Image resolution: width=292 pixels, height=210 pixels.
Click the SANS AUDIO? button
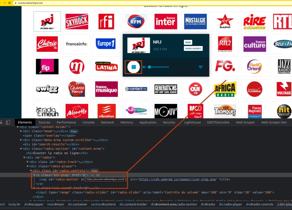(x=193, y=49)
